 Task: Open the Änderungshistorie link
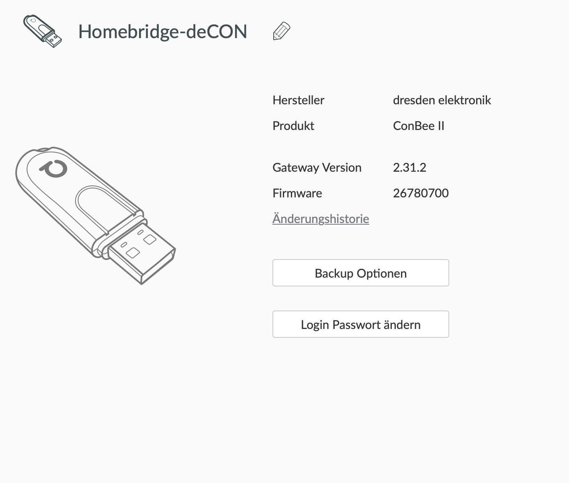coord(321,219)
